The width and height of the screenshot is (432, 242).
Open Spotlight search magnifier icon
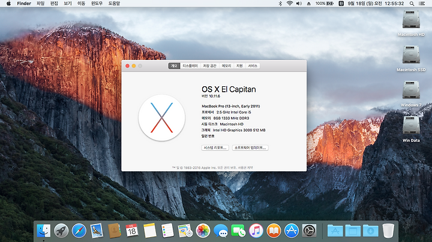(x=412, y=4)
